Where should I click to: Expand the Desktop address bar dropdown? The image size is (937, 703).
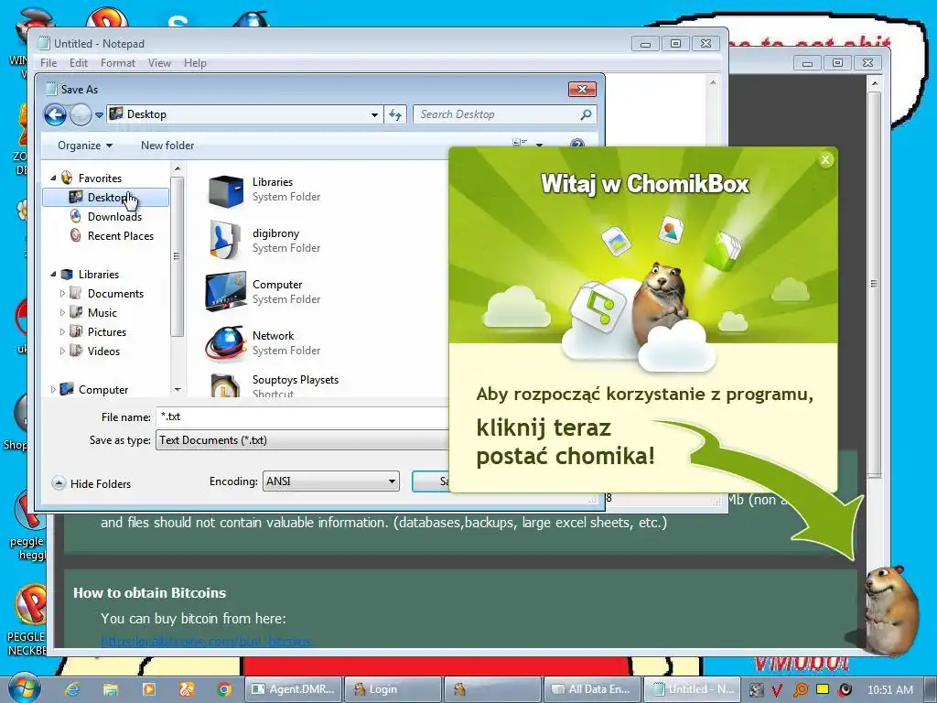(374, 114)
